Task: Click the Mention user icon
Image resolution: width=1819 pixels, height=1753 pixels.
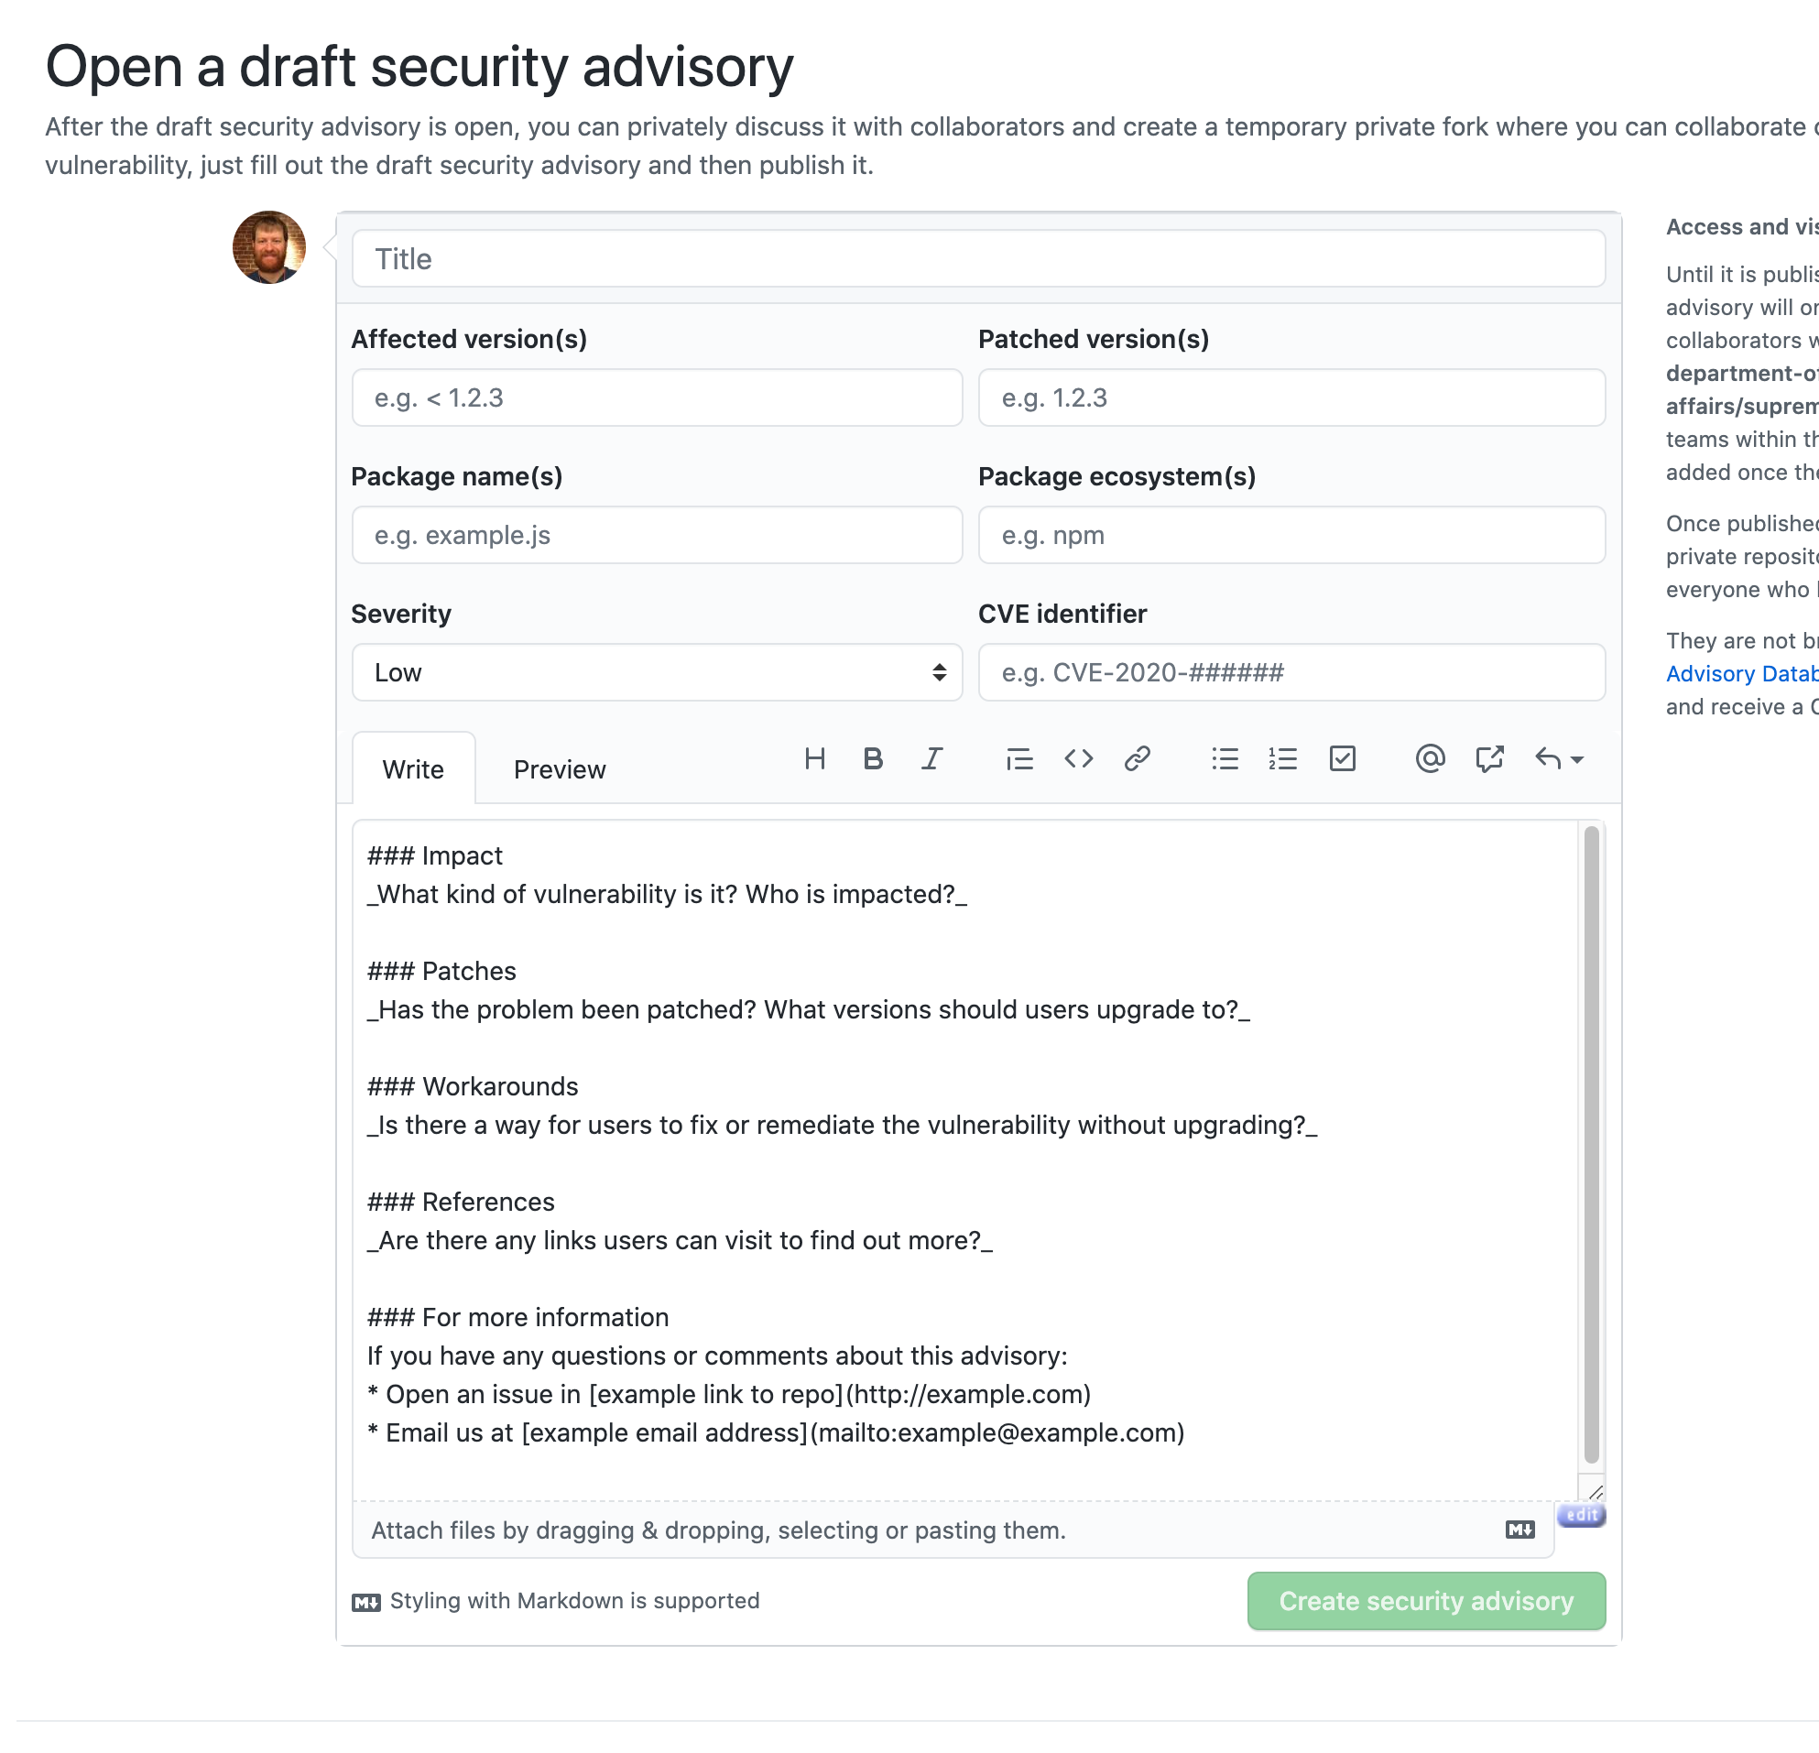Action: point(1429,758)
